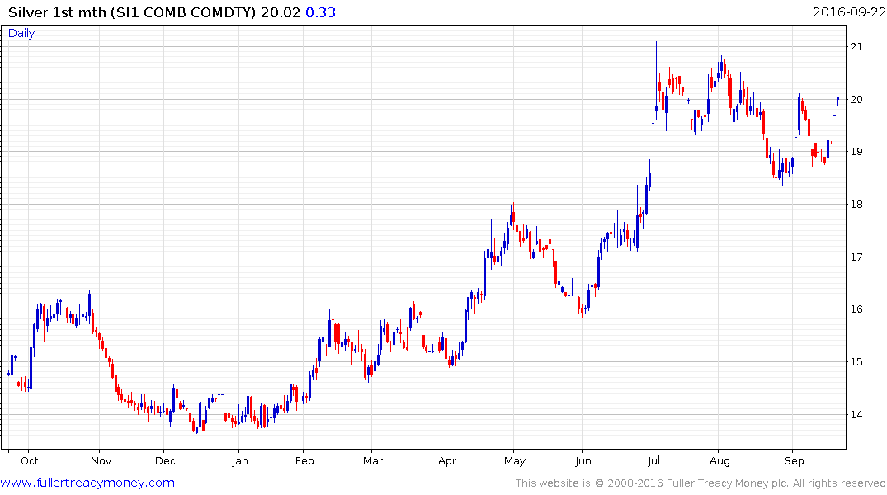Select the Jun month axis label

coord(583,461)
